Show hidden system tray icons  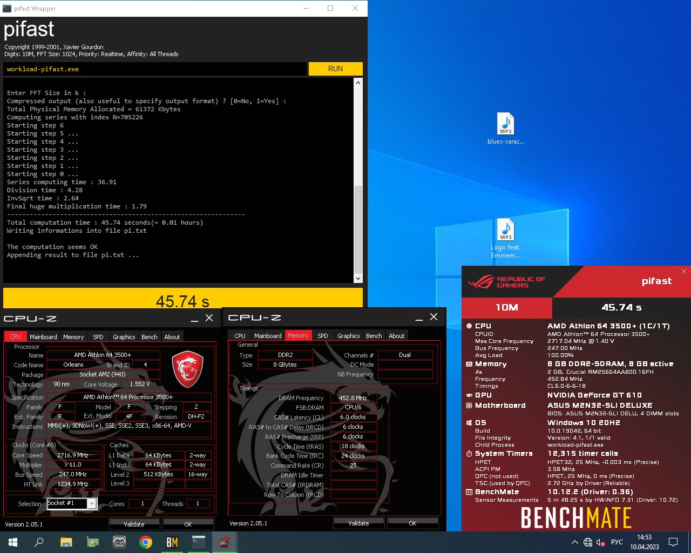point(574,542)
